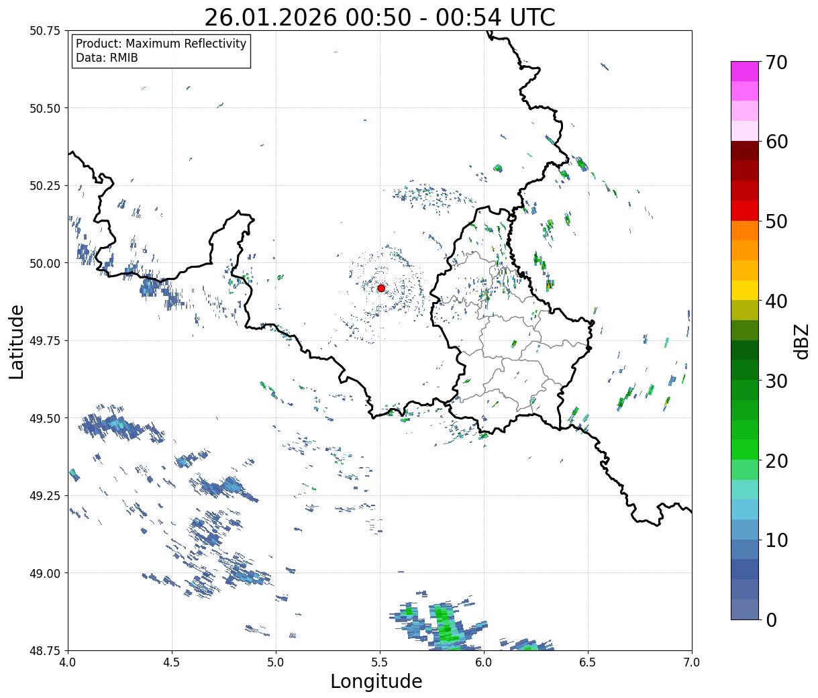Click the colorbar tick label 20
The width and height of the screenshot is (818, 698).
pyautogui.click(x=776, y=460)
